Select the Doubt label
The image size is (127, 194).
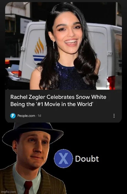87,159
